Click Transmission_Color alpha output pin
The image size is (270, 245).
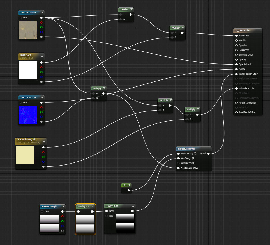(43, 166)
